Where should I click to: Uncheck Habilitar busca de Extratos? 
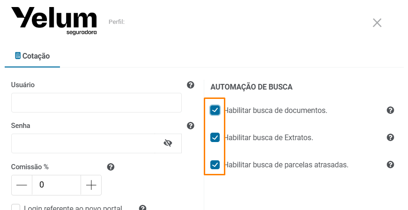point(215,137)
